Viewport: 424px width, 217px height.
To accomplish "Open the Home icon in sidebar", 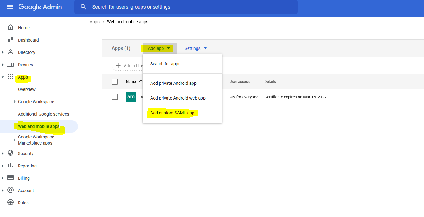I will [x=10, y=27].
